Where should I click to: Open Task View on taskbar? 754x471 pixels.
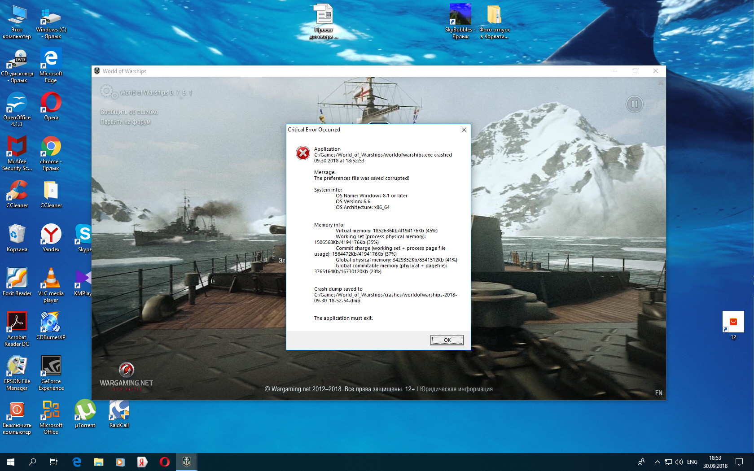click(54, 462)
